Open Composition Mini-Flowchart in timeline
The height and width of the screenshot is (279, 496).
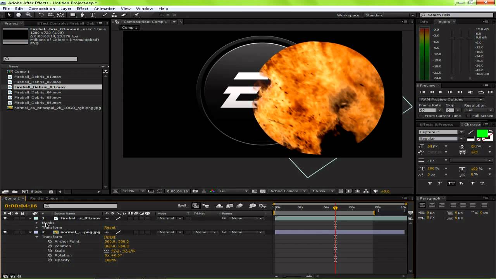[x=182, y=206]
